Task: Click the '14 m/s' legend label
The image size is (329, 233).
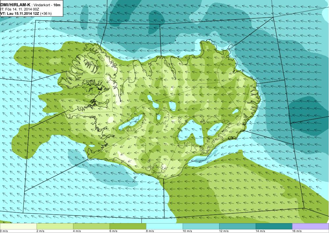Action: [260, 231]
